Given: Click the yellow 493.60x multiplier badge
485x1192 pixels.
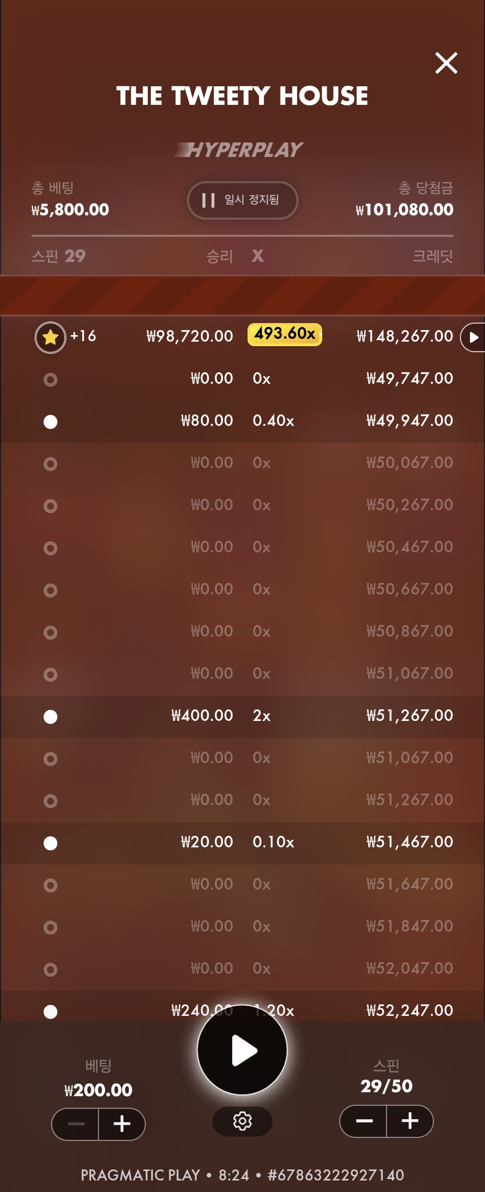Looking at the screenshot, I should pos(285,334).
